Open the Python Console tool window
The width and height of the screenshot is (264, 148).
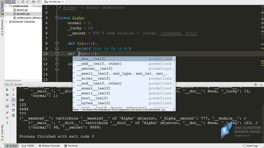pos(49,146)
